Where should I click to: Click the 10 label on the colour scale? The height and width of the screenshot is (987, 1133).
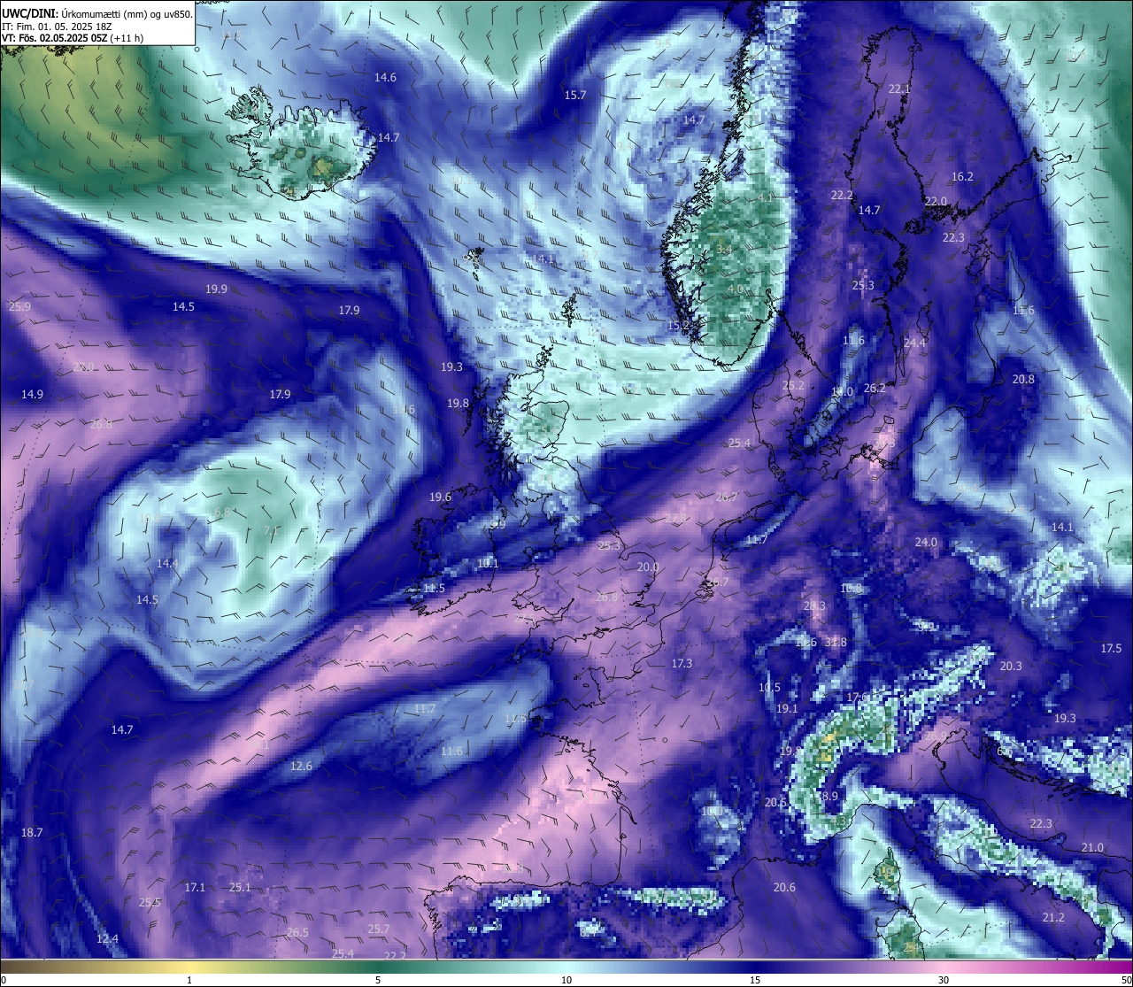[x=566, y=980]
